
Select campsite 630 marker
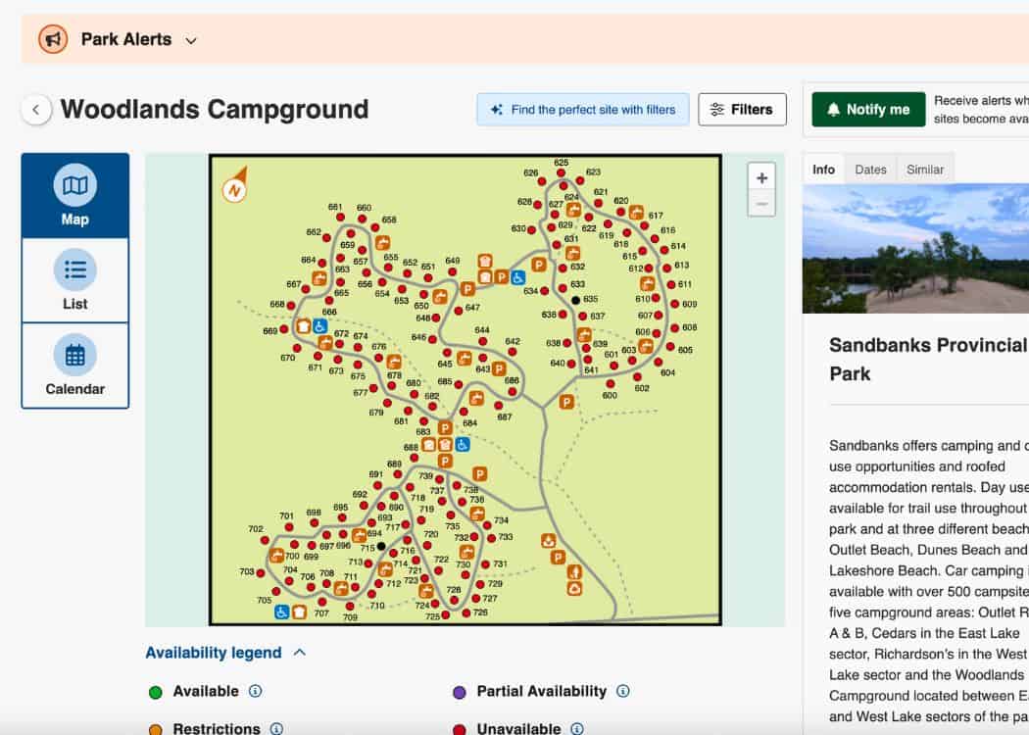tap(531, 230)
